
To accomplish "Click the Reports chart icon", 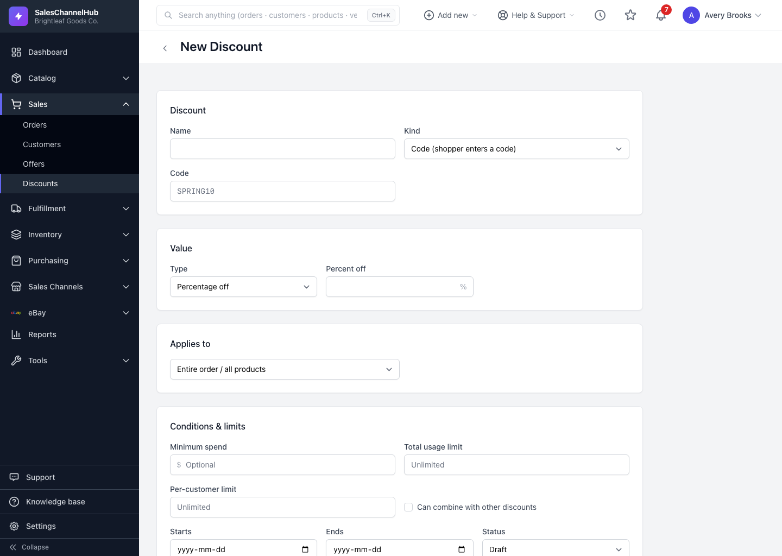I will (16, 334).
